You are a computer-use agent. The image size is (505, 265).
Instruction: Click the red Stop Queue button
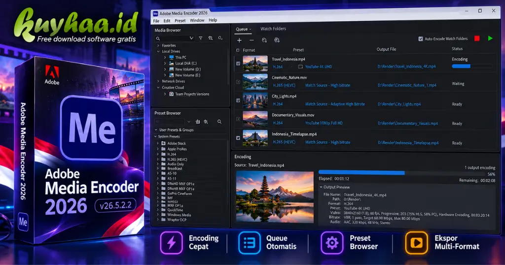coord(477,38)
